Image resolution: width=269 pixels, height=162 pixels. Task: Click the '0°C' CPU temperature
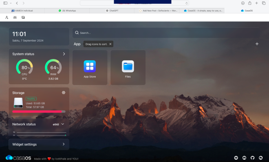click(x=24, y=79)
